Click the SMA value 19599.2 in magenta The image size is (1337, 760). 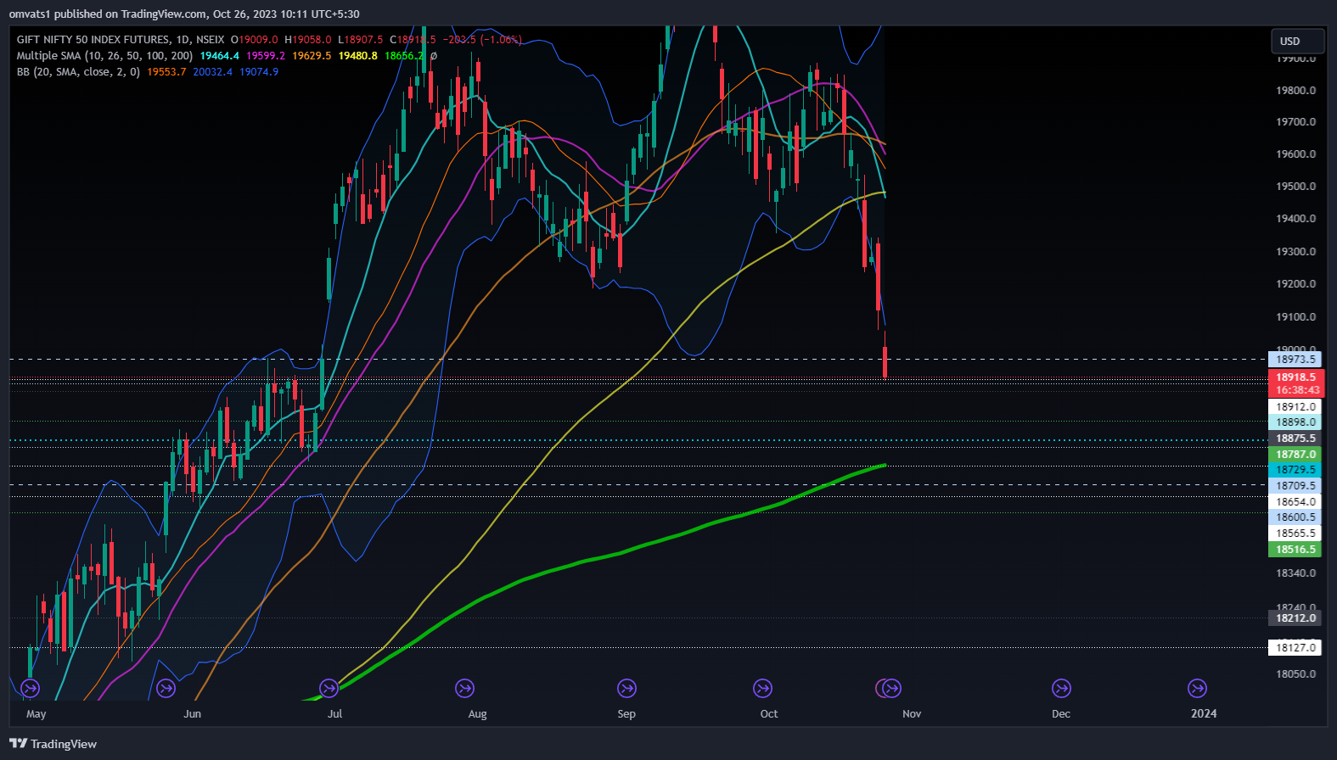(266, 56)
